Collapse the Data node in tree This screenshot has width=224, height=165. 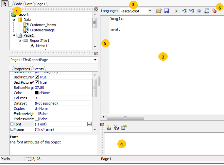tap(14, 20)
